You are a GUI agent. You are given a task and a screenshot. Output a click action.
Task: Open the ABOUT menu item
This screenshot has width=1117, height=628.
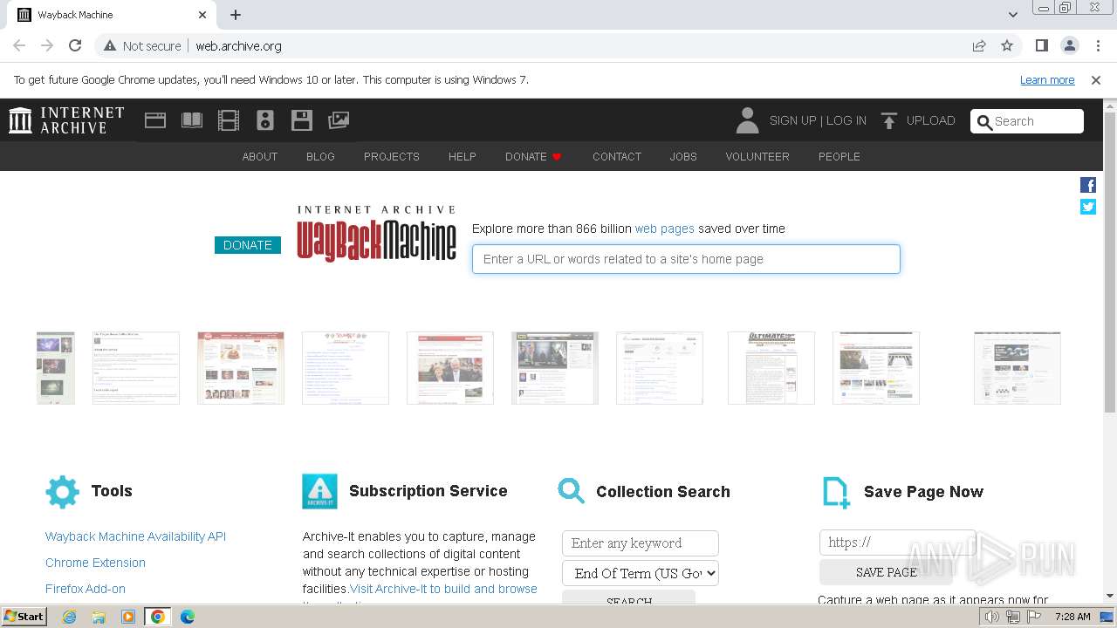[x=260, y=156]
